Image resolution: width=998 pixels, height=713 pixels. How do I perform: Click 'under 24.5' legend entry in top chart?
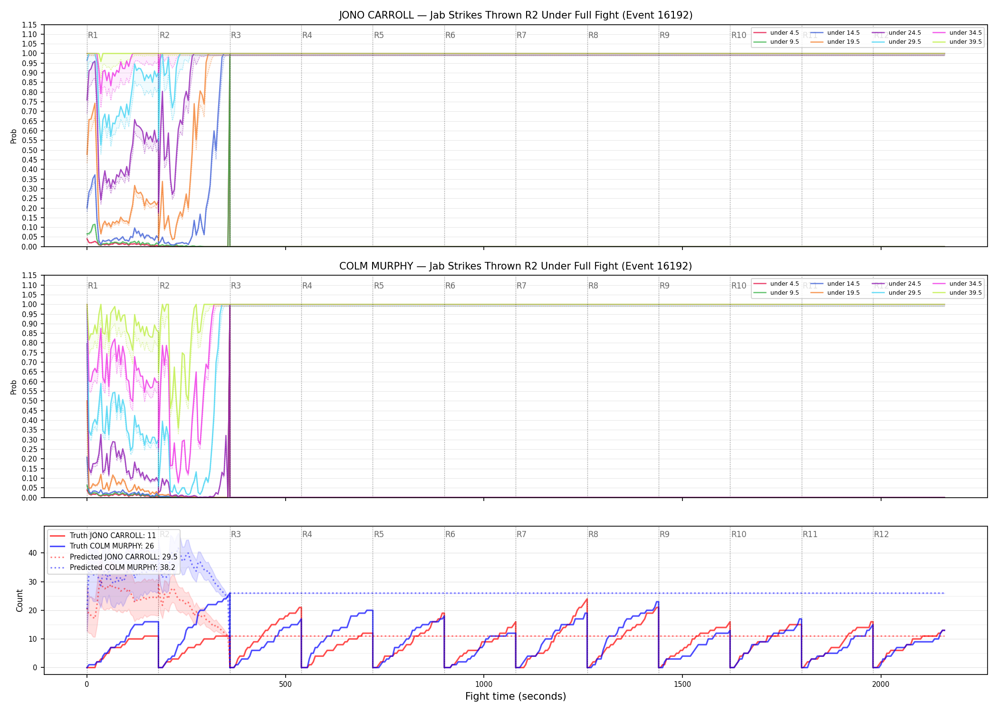896,33
